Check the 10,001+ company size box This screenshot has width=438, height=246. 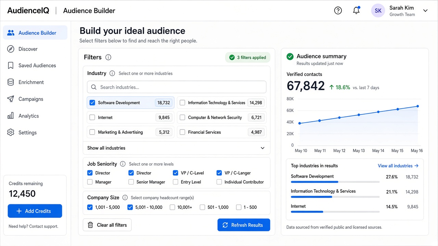(172, 207)
